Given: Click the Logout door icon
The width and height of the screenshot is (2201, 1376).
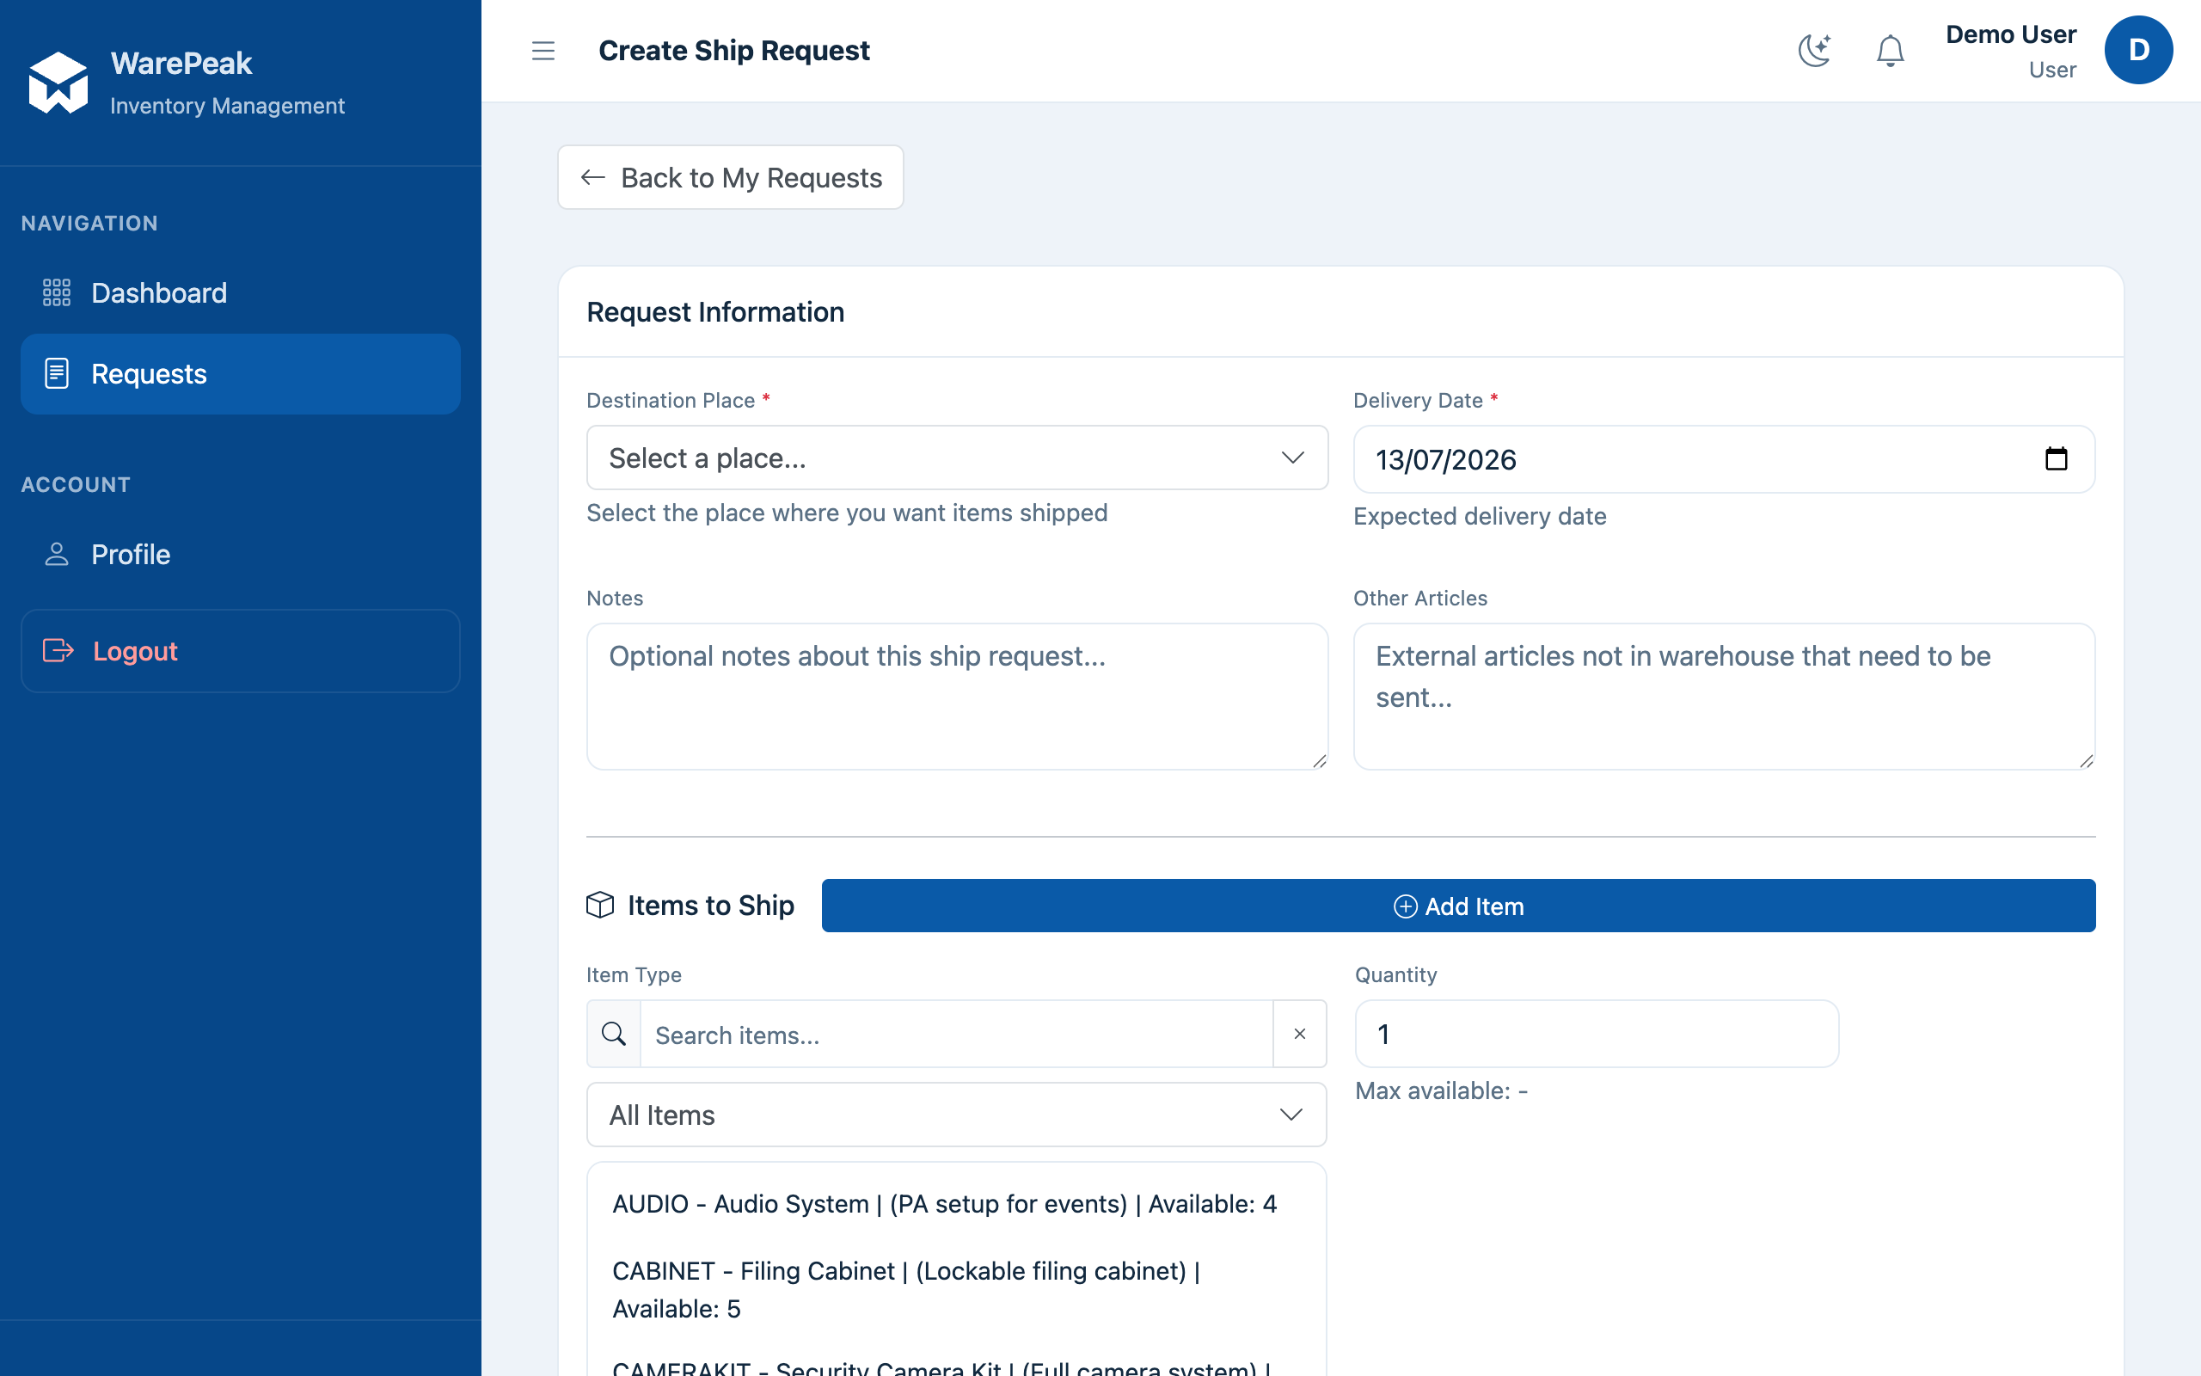Looking at the screenshot, I should coord(58,651).
